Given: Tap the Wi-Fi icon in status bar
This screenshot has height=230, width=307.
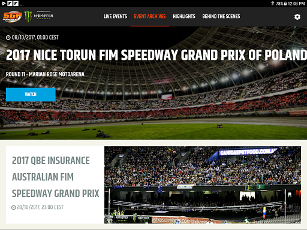Looking at the screenshot, I should [x=273, y=4].
